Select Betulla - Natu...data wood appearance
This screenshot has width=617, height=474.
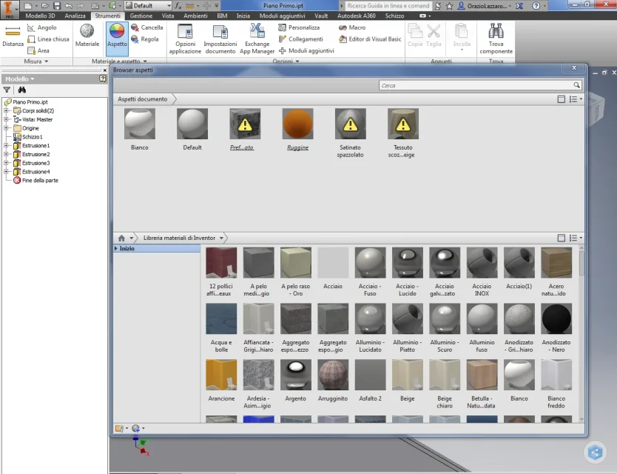482,384
